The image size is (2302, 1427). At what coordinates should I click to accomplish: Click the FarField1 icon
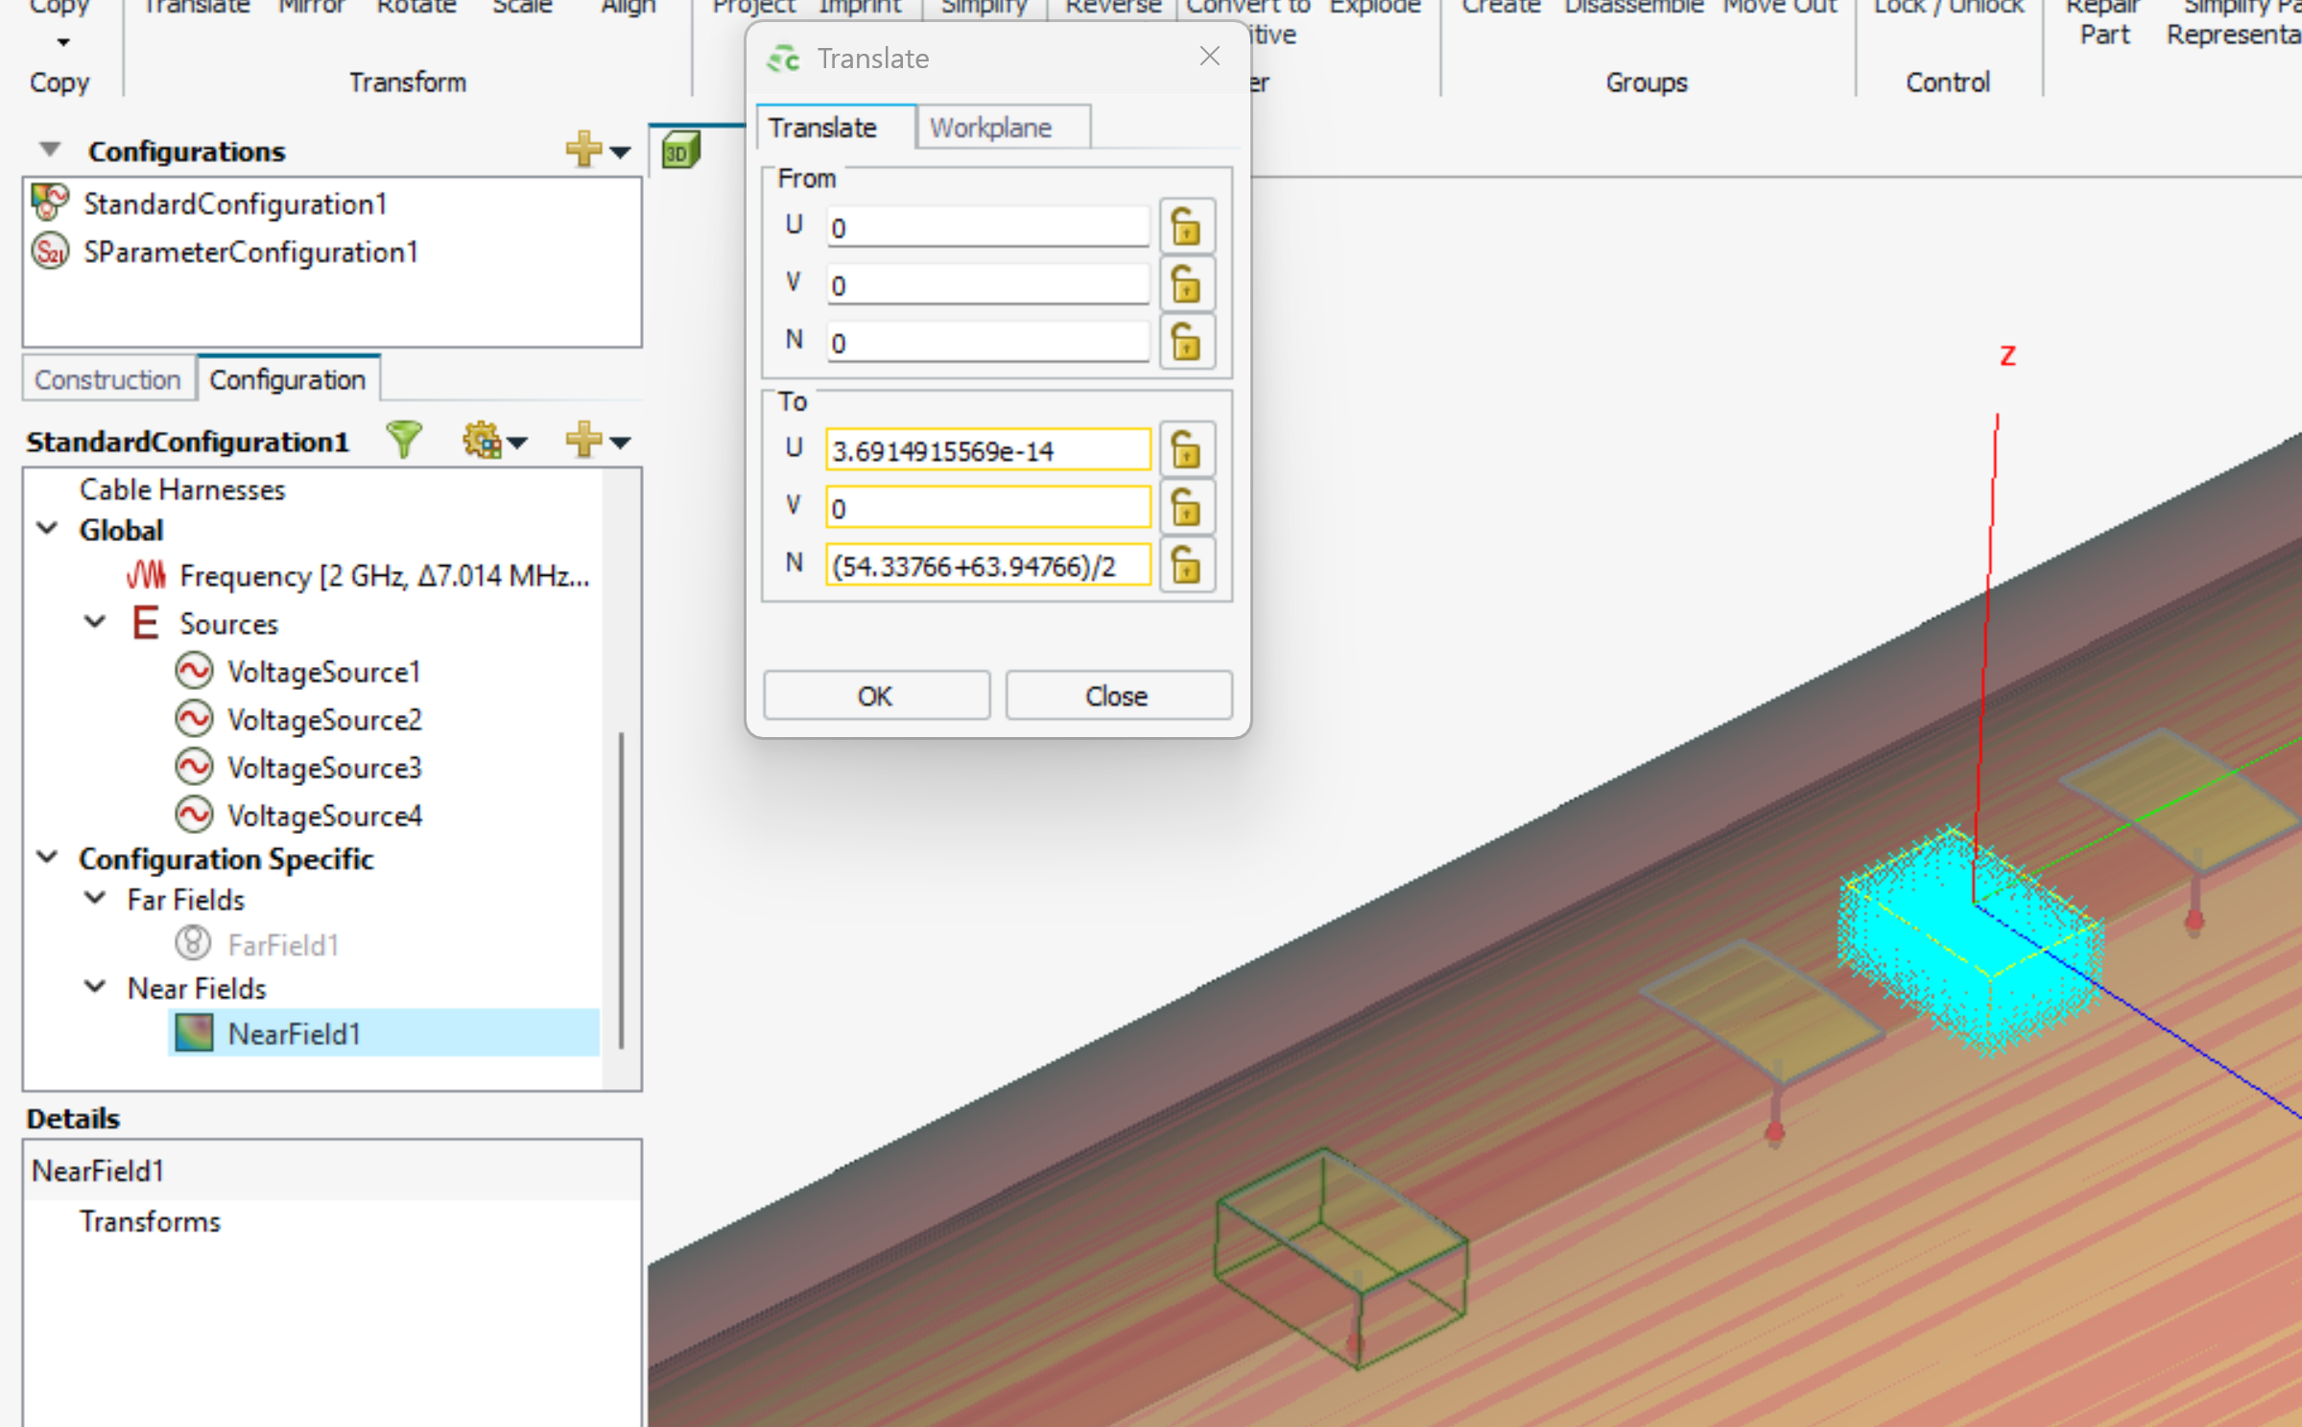point(193,943)
